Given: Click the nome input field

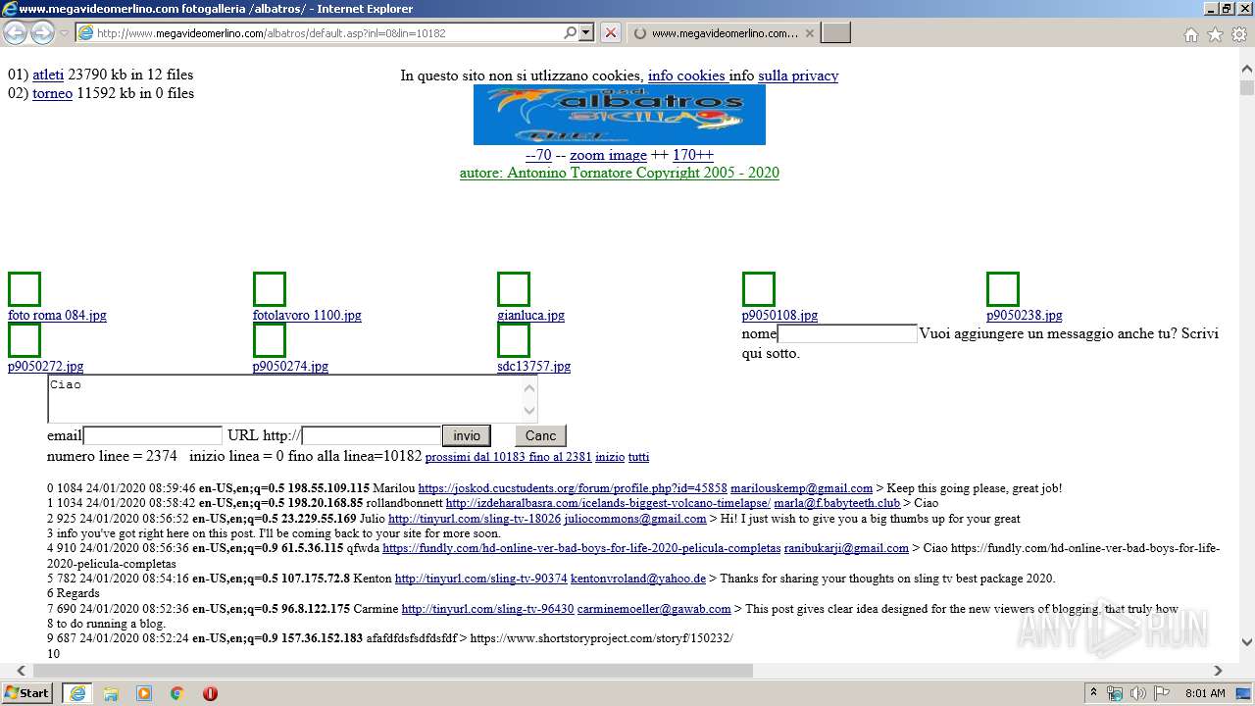Looking at the screenshot, I should point(847,333).
